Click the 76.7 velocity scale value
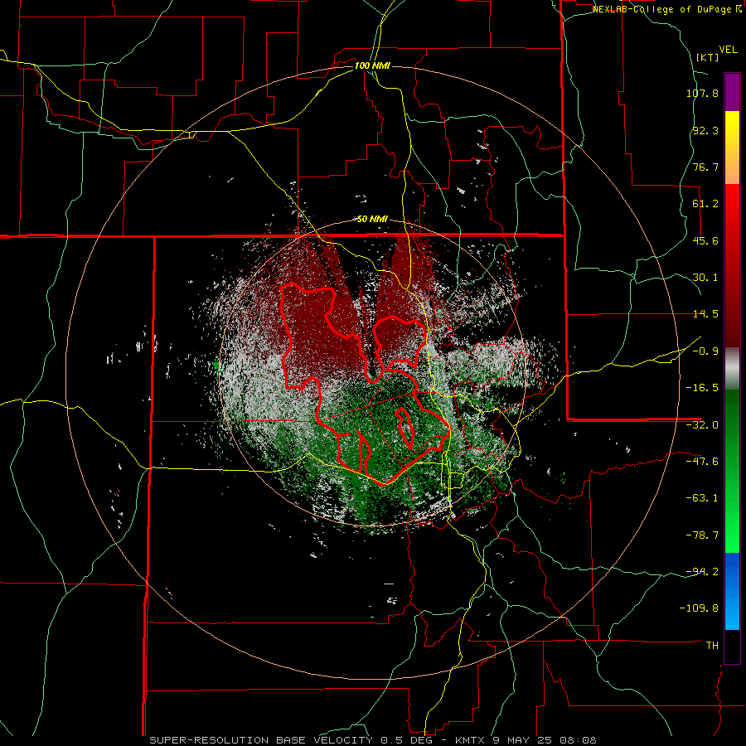The image size is (746, 746). point(705,167)
